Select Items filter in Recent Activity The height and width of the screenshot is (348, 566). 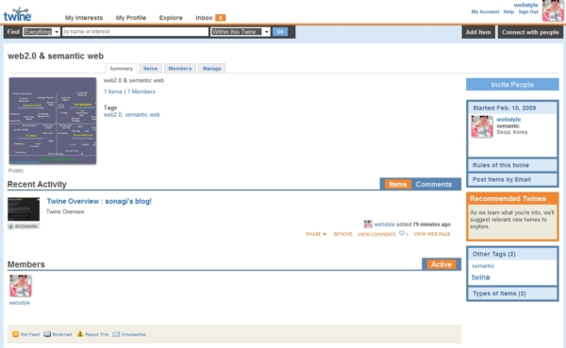(x=398, y=184)
